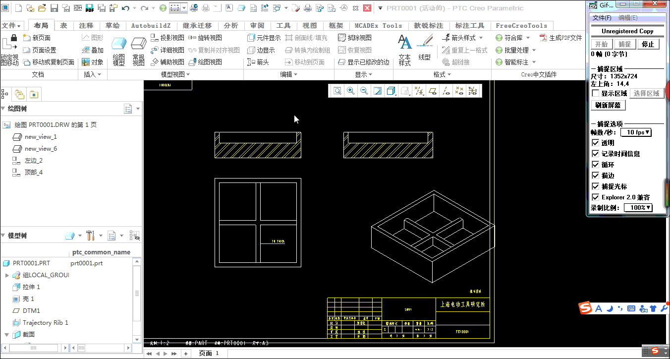Click the Save floppy disk icon

pyautogui.click(x=54, y=8)
